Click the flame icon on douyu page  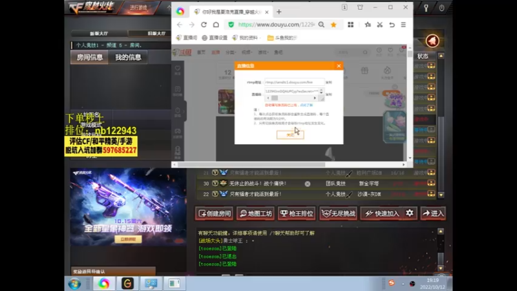coord(387,70)
